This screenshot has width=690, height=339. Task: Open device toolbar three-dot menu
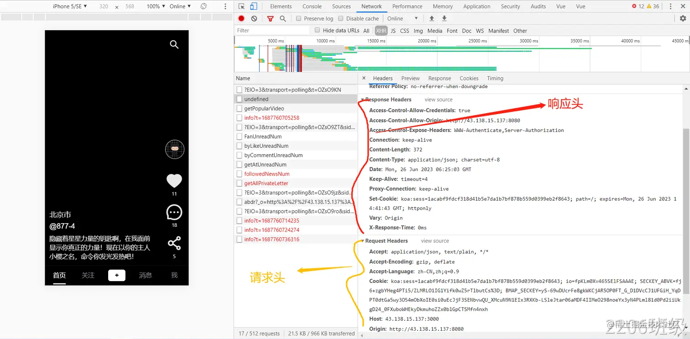point(225,6)
